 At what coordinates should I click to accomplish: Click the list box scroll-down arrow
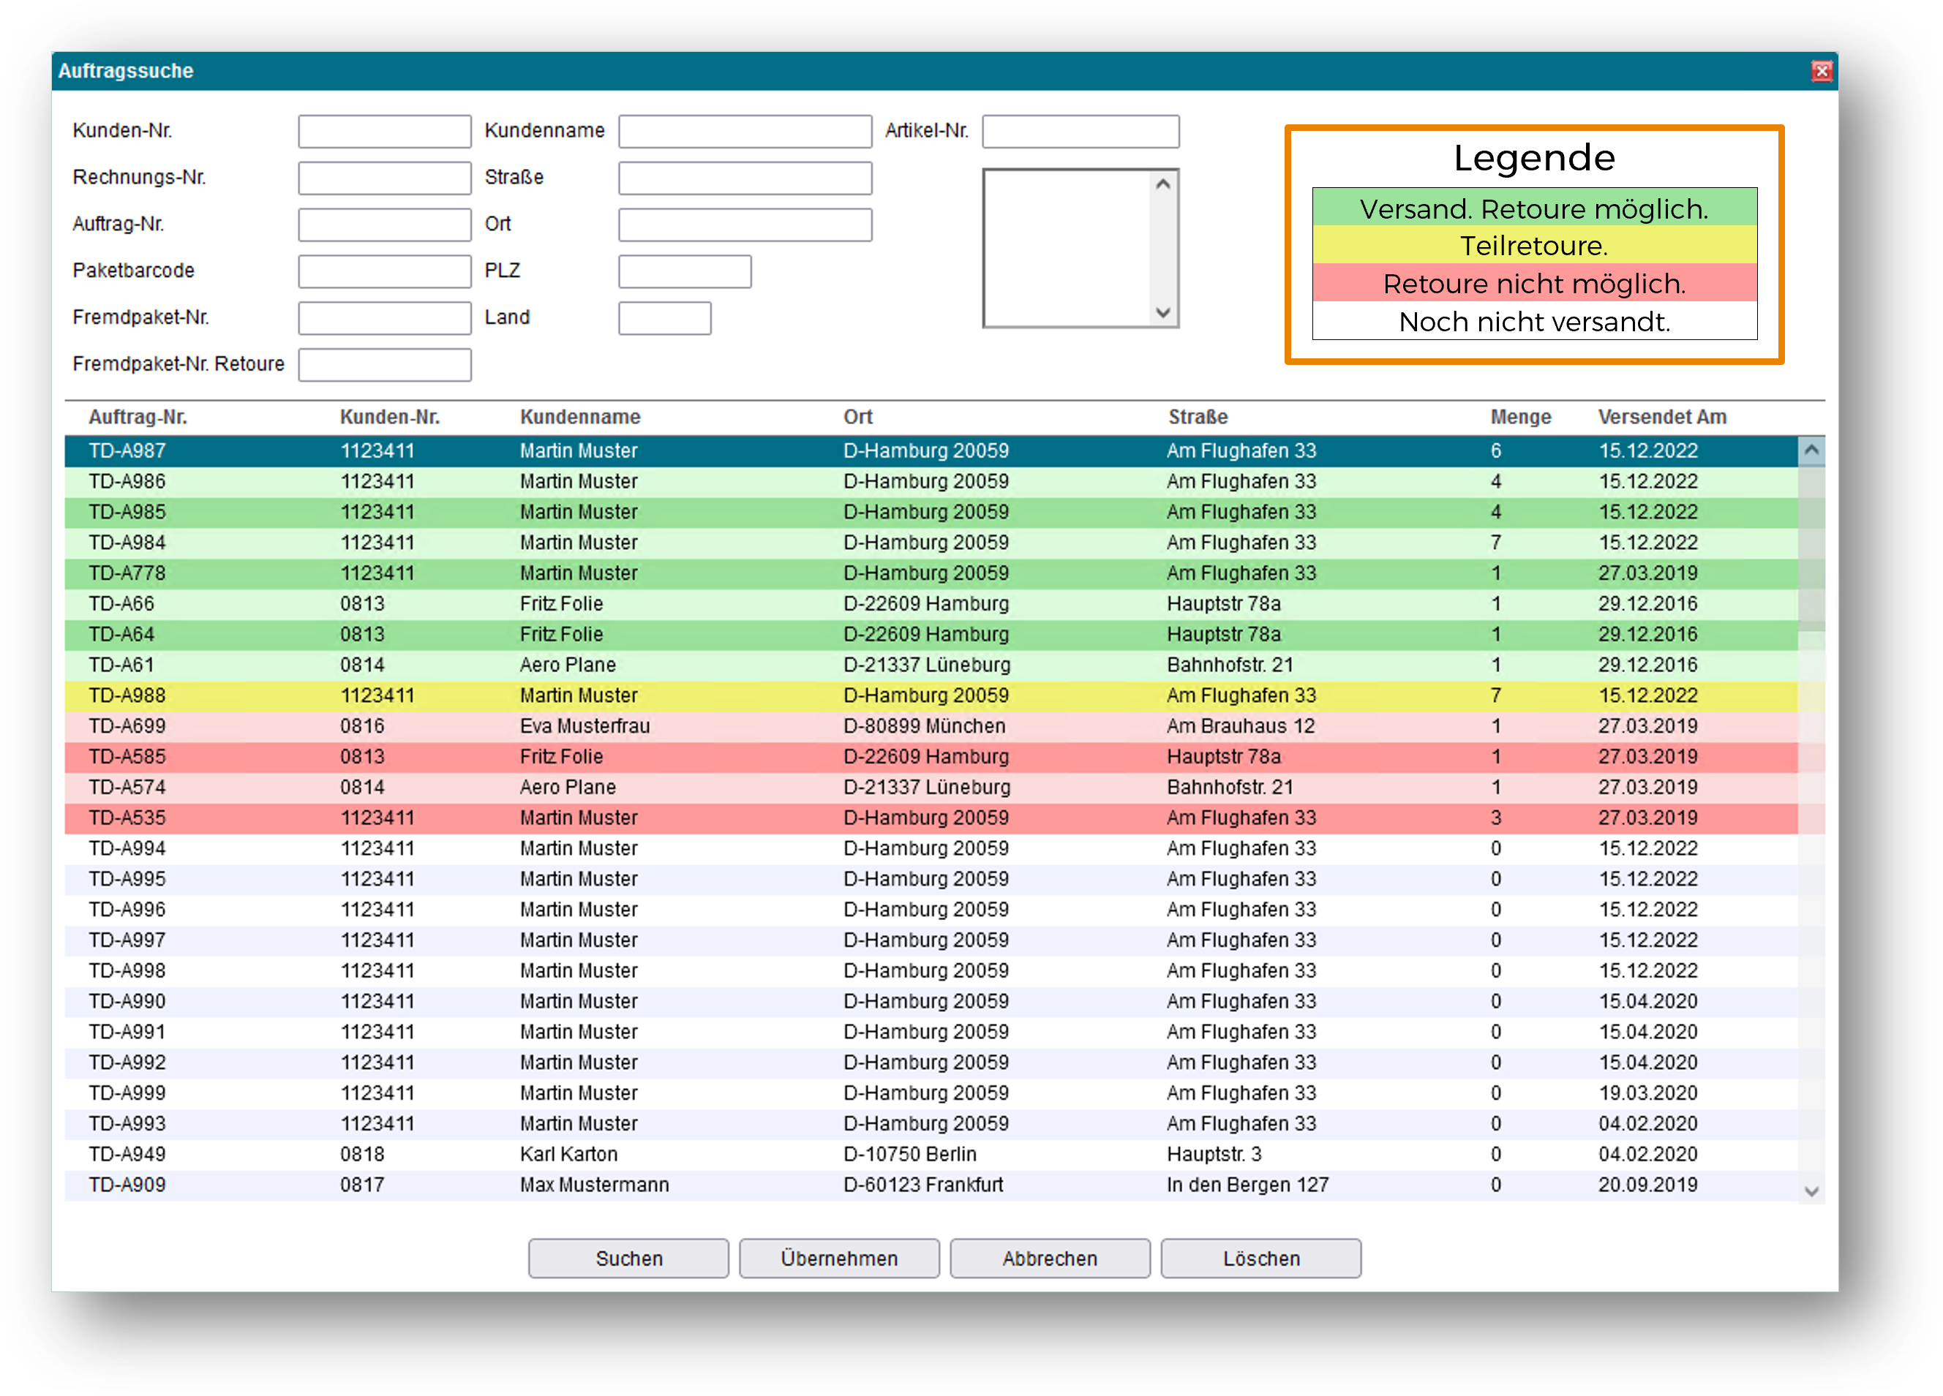pos(1162,312)
